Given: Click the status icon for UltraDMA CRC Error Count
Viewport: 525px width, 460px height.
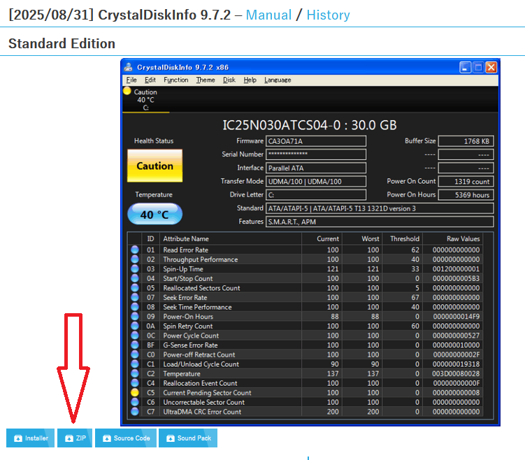Looking at the screenshot, I should [x=135, y=412].
